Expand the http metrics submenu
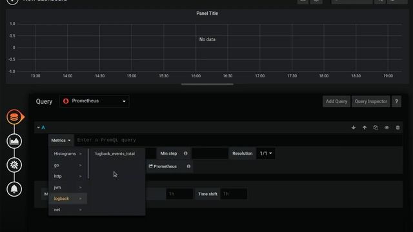The height and width of the screenshot is (232, 413). (68, 176)
